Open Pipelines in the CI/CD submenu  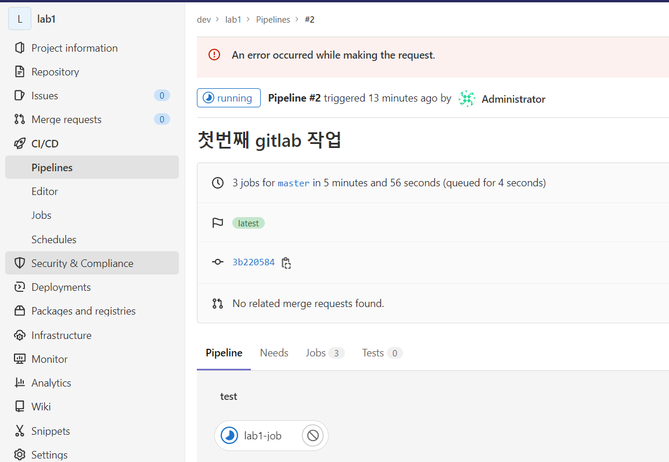(x=92, y=167)
